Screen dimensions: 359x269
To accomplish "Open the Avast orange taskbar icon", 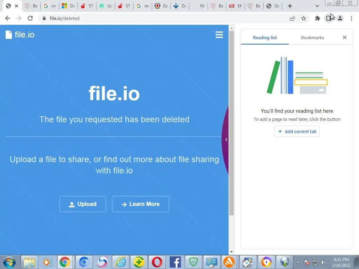I will [229, 262].
